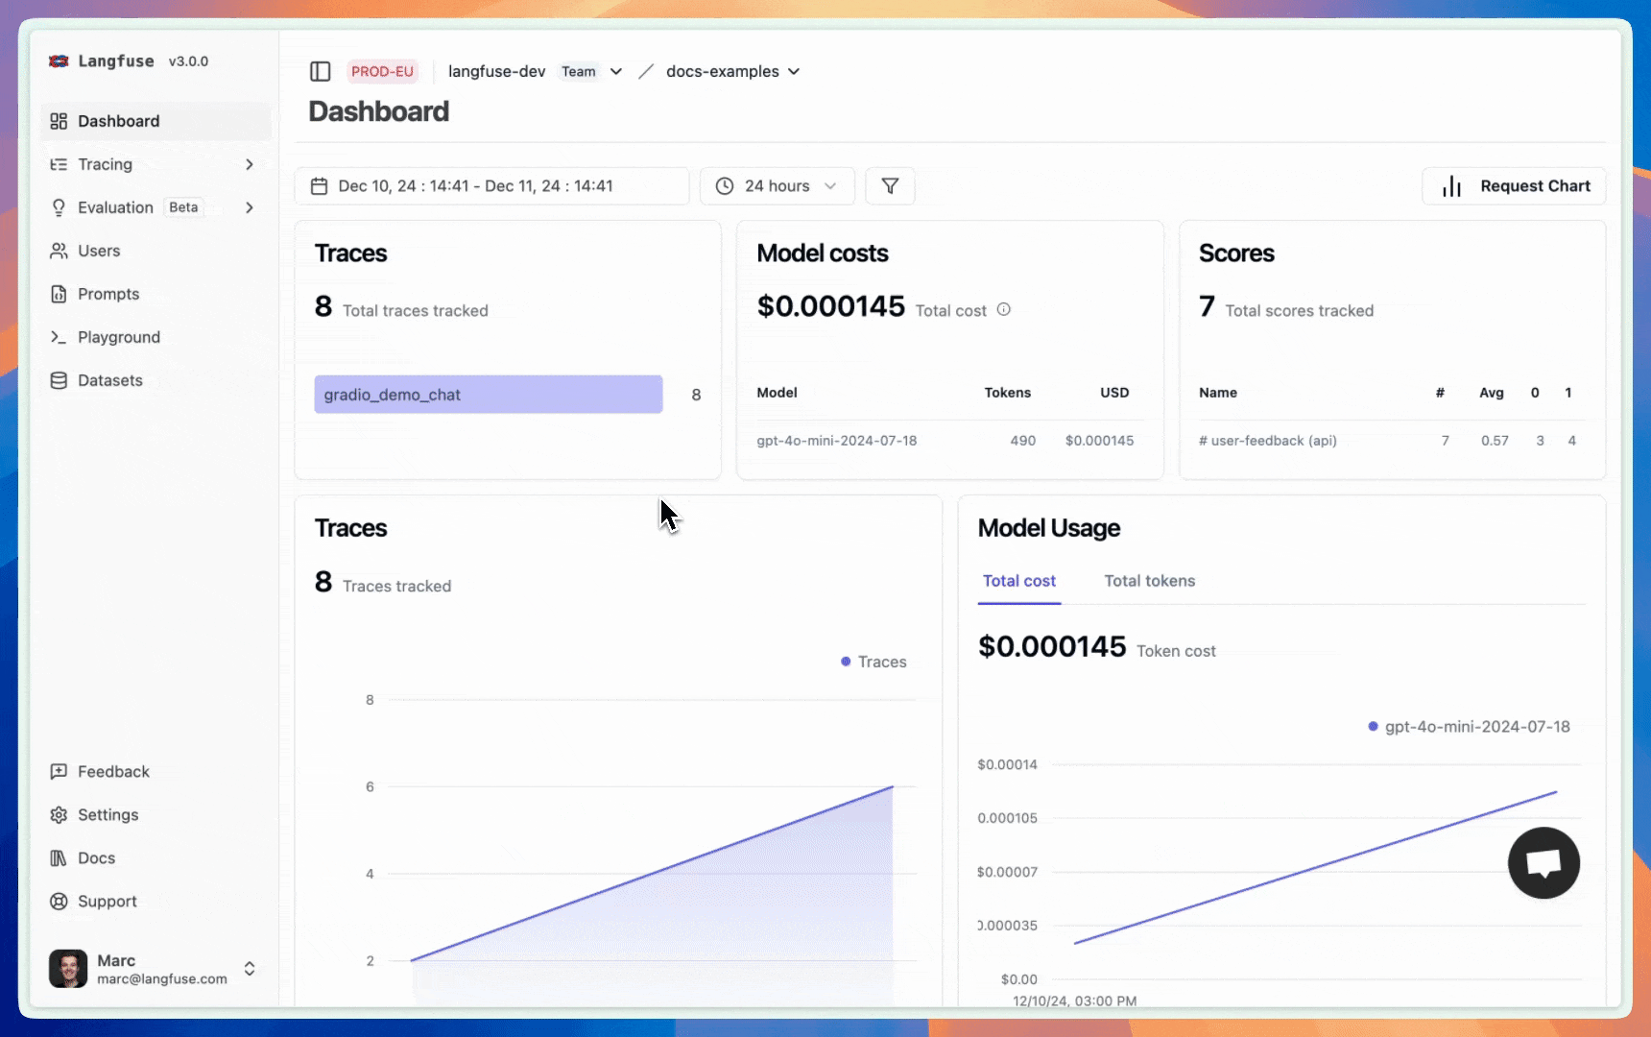Click the gradio_demo_chat trace bar

click(488, 395)
